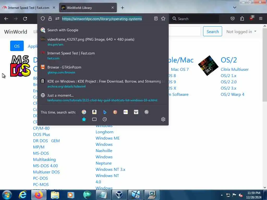The width and height of the screenshot is (267, 200).
Task: Click the Firefox toolbar Search box
Action: pyautogui.click(x=195, y=19)
